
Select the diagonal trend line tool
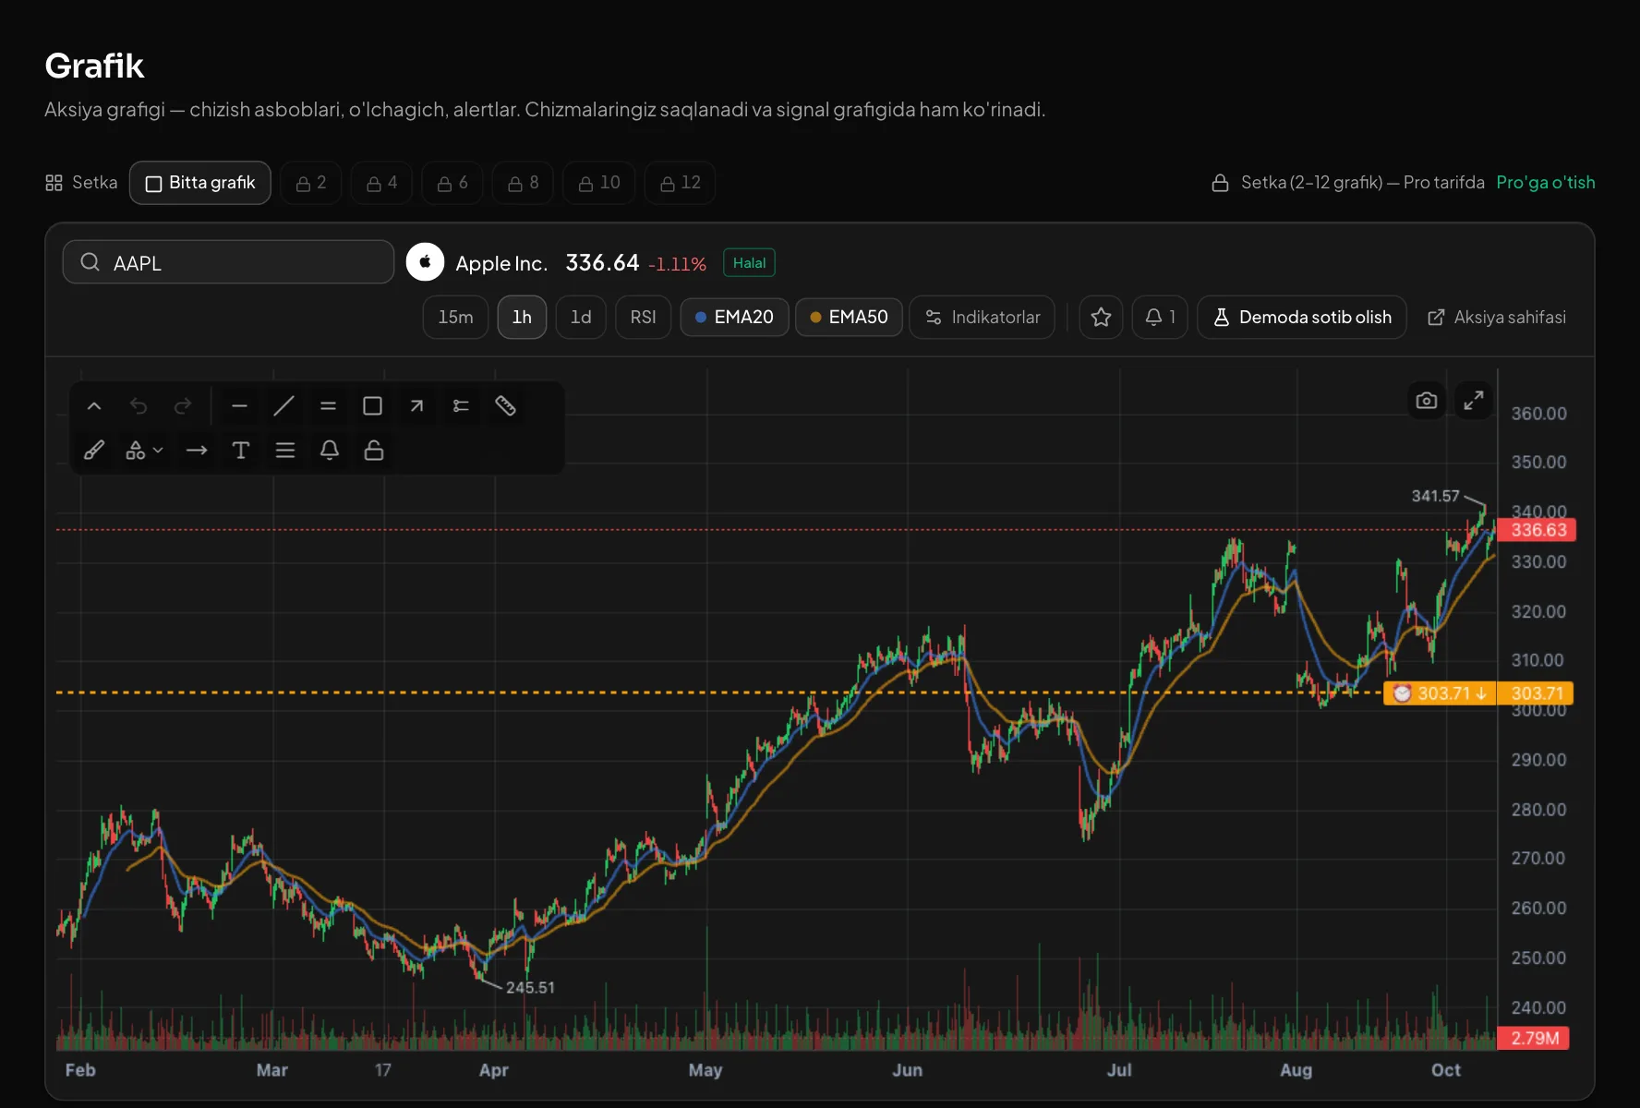click(283, 406)
